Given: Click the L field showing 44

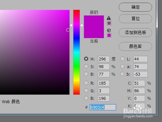Looking at the screenshot, I should pos(141,59).
